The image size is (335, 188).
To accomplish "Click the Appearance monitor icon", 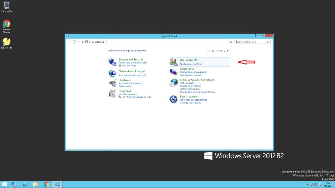I will pyautogui.click(x=173, y=72).
